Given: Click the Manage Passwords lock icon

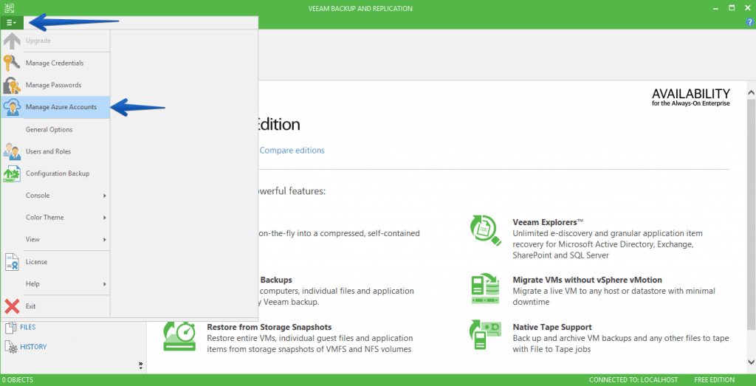Looking at the screenshot, I should tap(12, 85).
